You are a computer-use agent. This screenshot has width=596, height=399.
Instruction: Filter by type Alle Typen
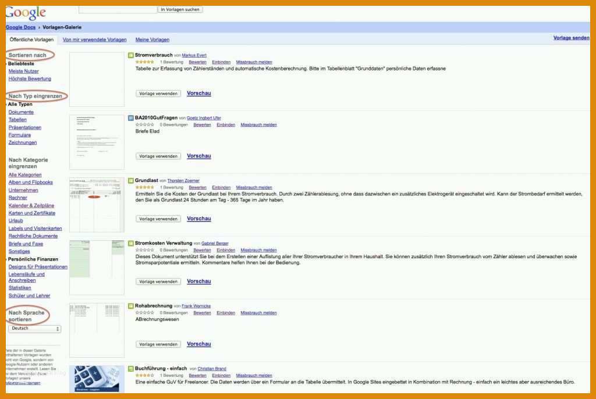coord(20,105)
